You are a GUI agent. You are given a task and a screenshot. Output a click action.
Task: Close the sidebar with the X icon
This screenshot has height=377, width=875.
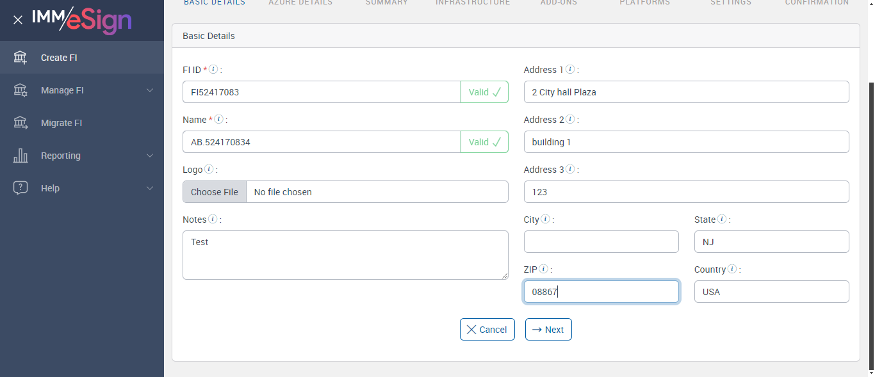click(x=18, y=20)
